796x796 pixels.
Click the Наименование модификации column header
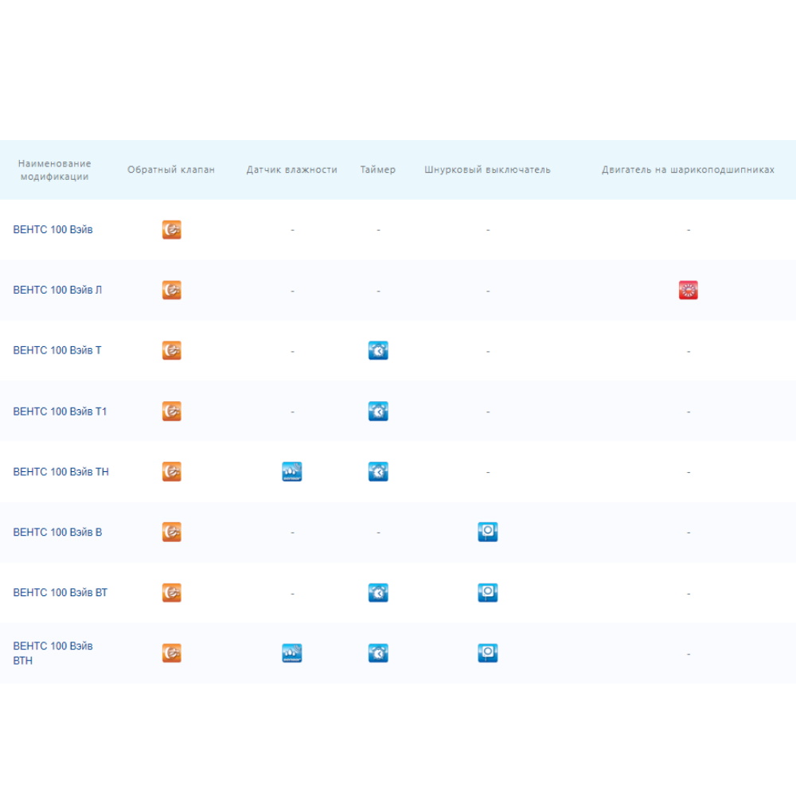(54, 170)
